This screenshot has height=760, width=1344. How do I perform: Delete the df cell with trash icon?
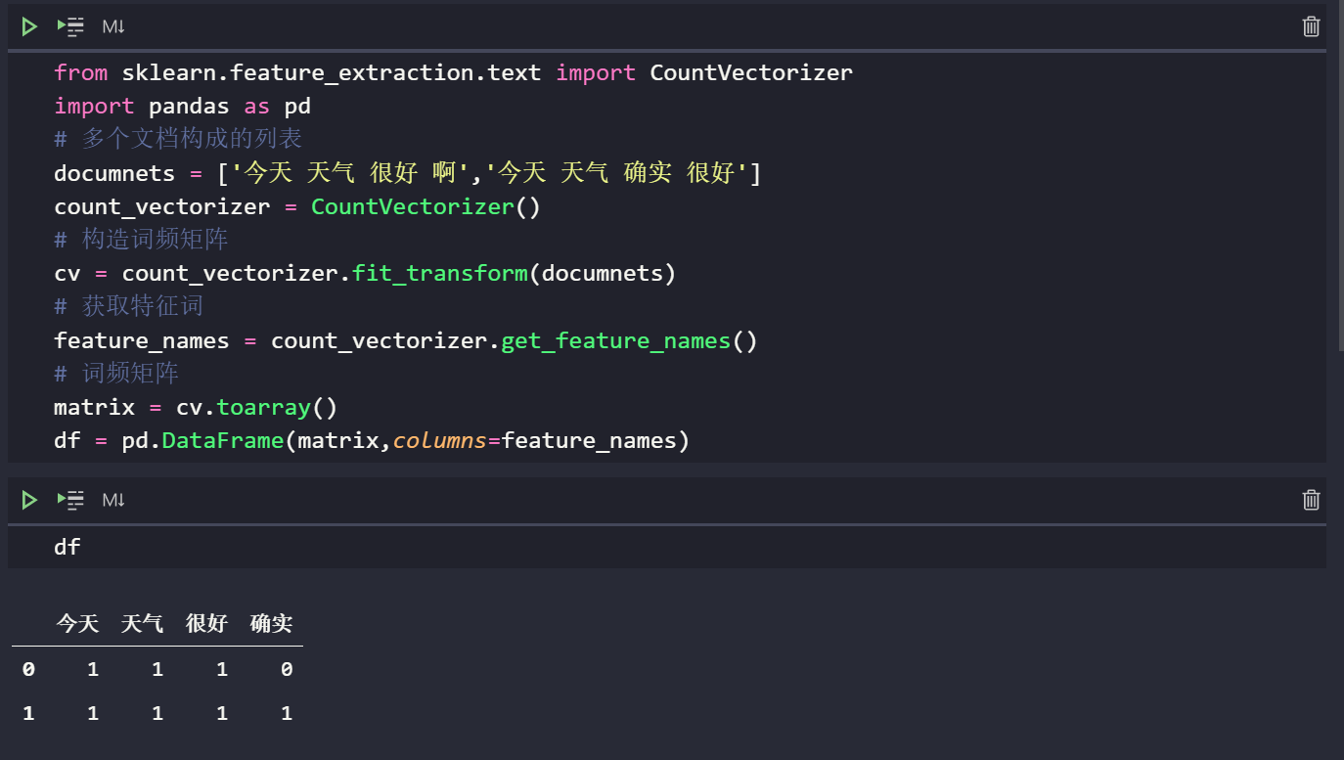point(1311,500)
